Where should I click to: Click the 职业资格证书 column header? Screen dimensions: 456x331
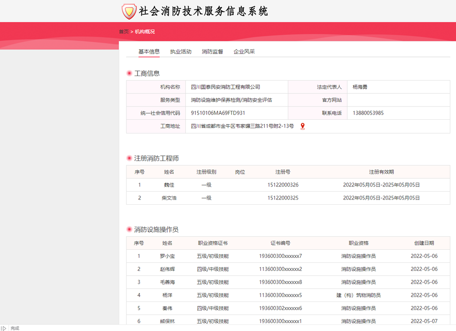point(213,243)
